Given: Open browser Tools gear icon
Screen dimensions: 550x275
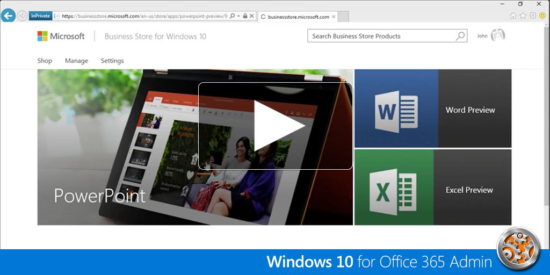Looking at the screenshot, I should [533, 16].
